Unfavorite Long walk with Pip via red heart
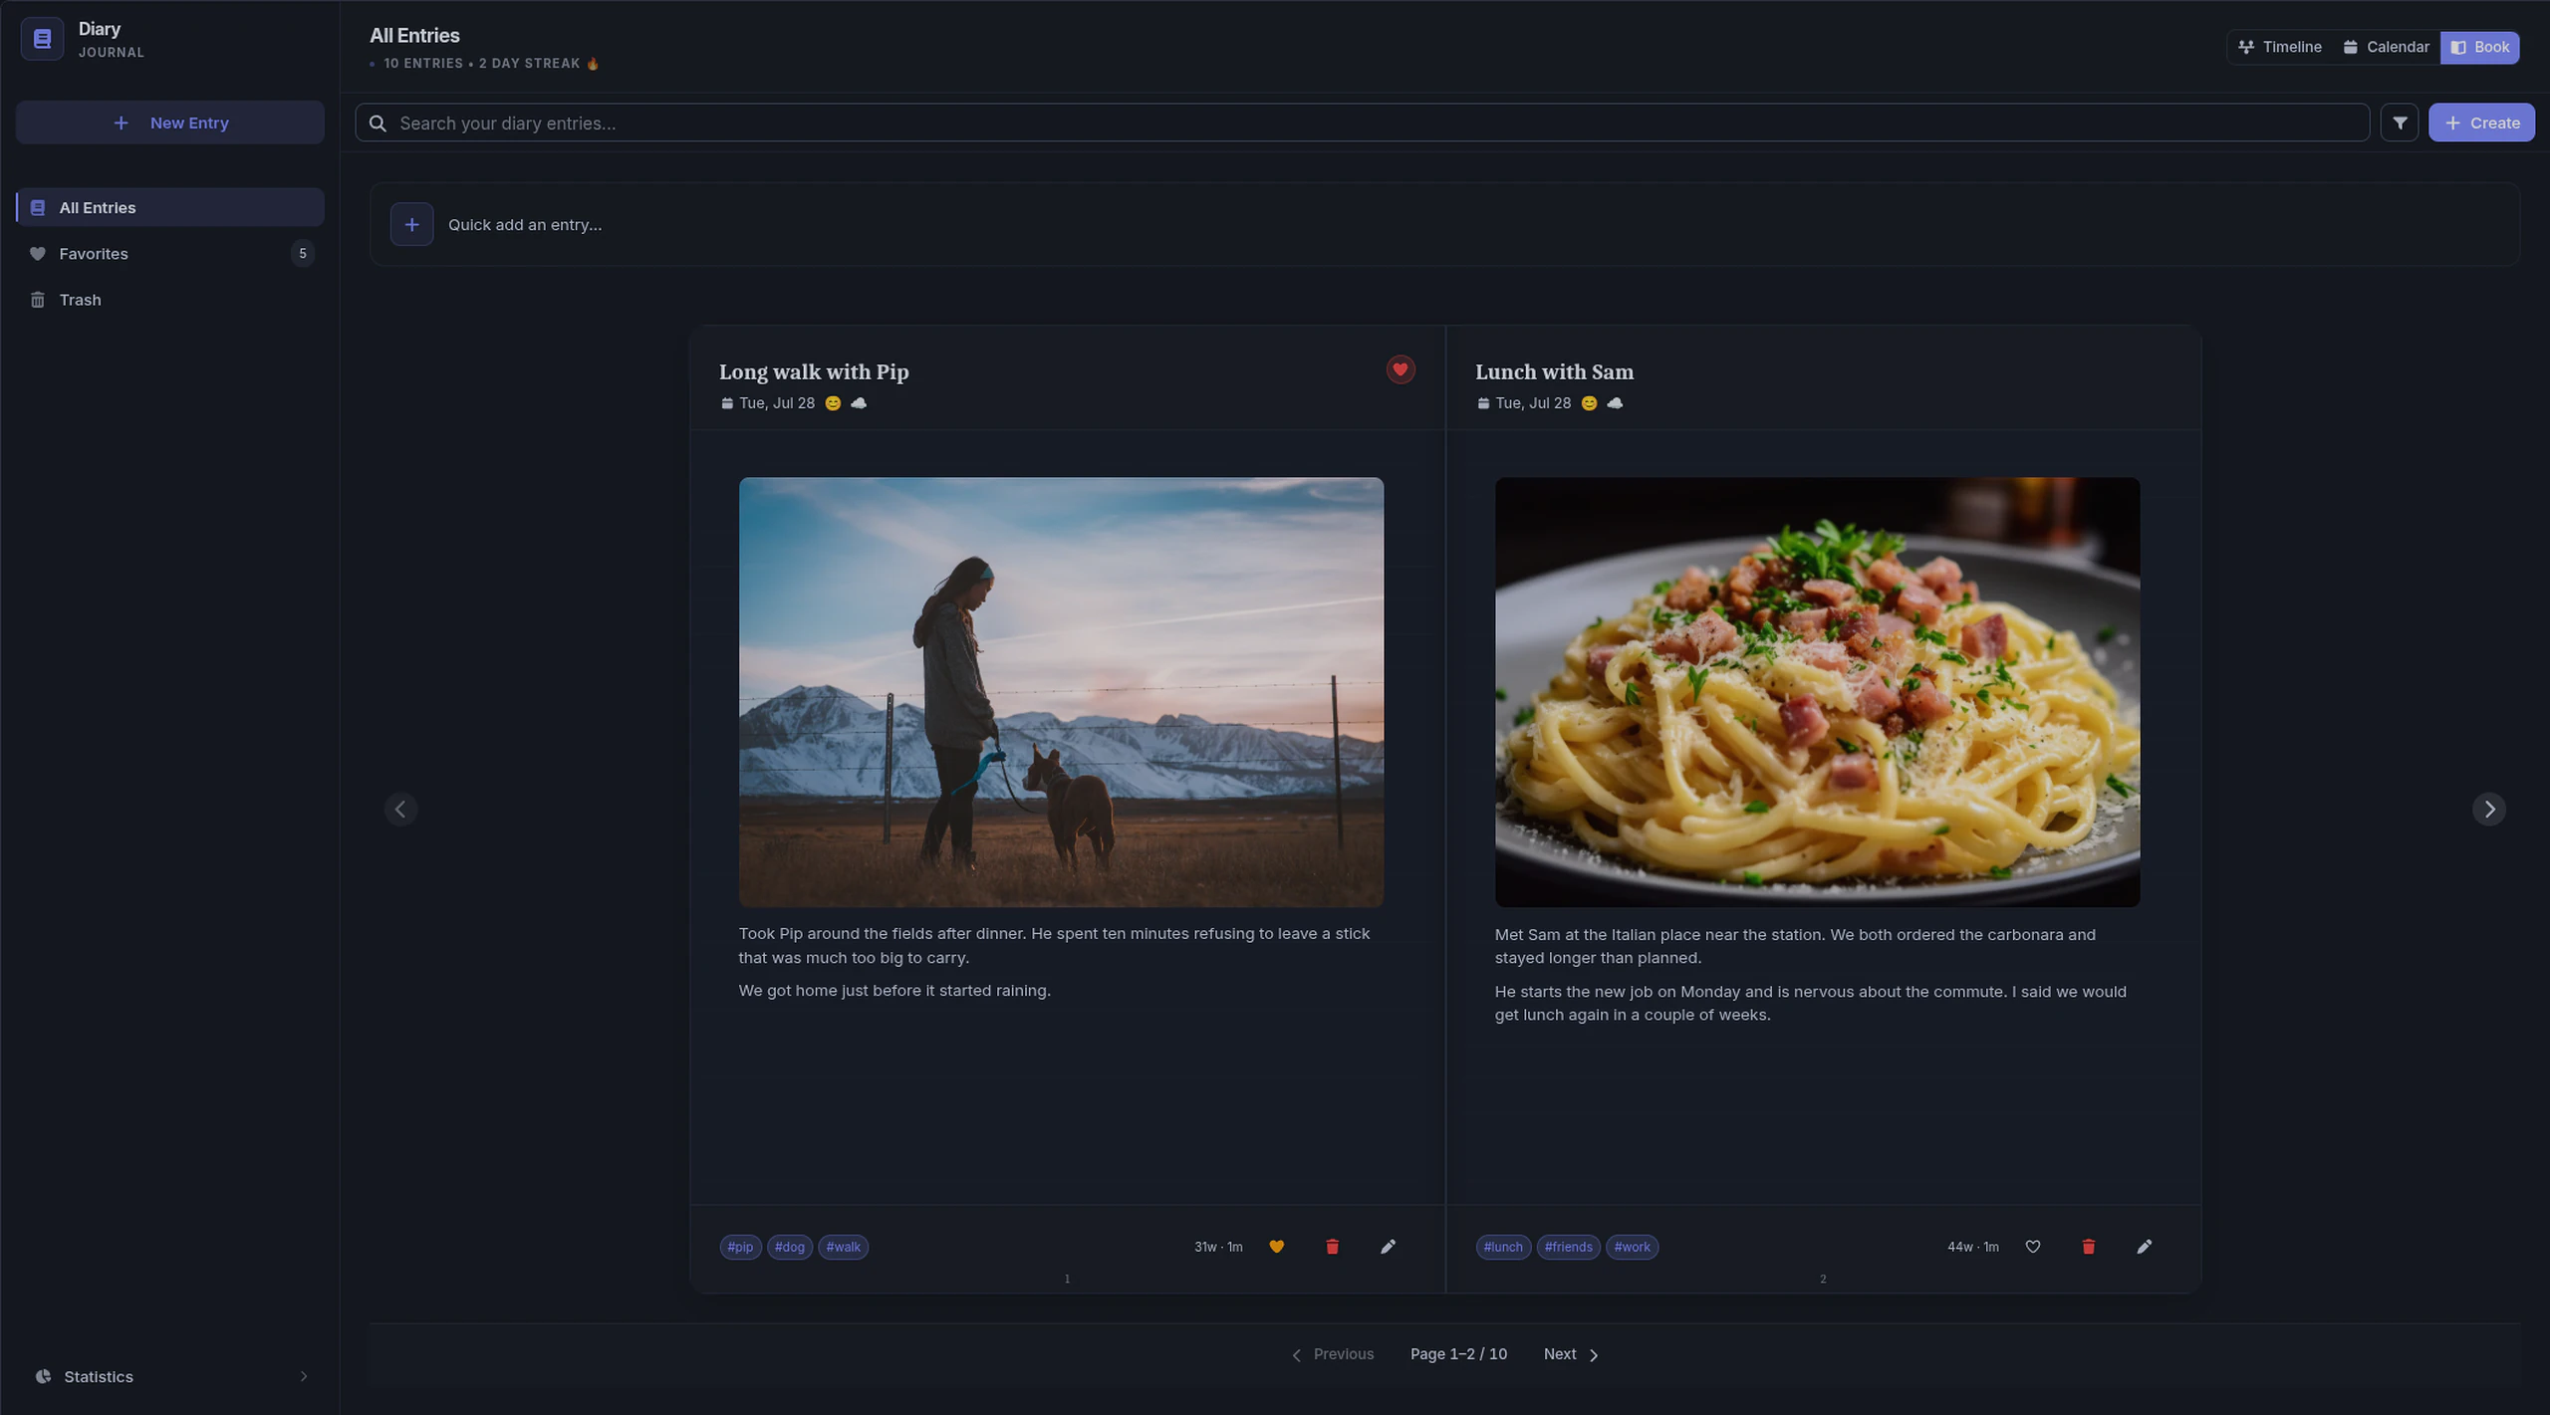This screenshot has width=2550, height=1415. pos(1400,369)
